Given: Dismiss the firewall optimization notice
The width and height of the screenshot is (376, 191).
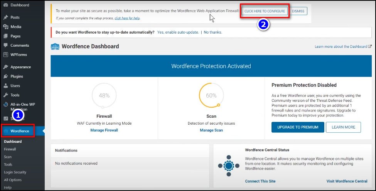Looking at the screenshot, I should point(298,11).
